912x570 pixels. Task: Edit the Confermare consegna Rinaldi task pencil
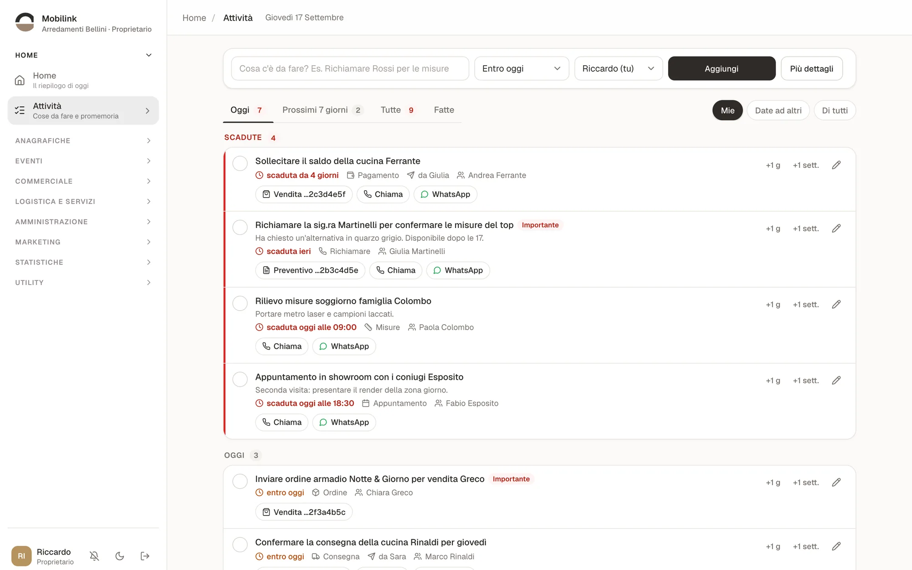tap(836, 546)
